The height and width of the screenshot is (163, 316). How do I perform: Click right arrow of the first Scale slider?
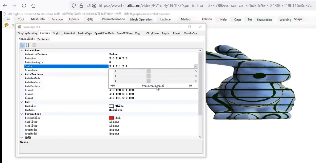(x=196, y=71)
